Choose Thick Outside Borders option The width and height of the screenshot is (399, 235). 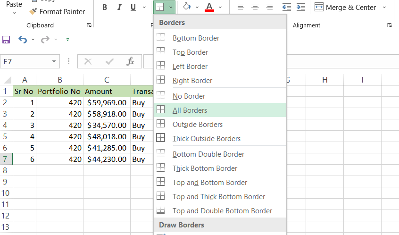[x=206, y=139]
